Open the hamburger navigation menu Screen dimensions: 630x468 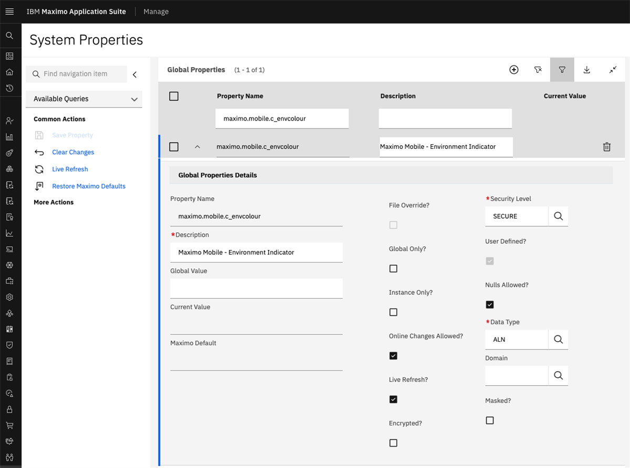click(x=9, y=12)
